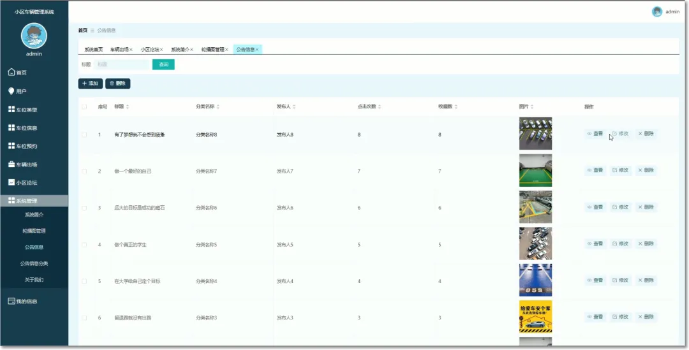
Task: Check the checkbox for row 1
Action: click(84, 135)
